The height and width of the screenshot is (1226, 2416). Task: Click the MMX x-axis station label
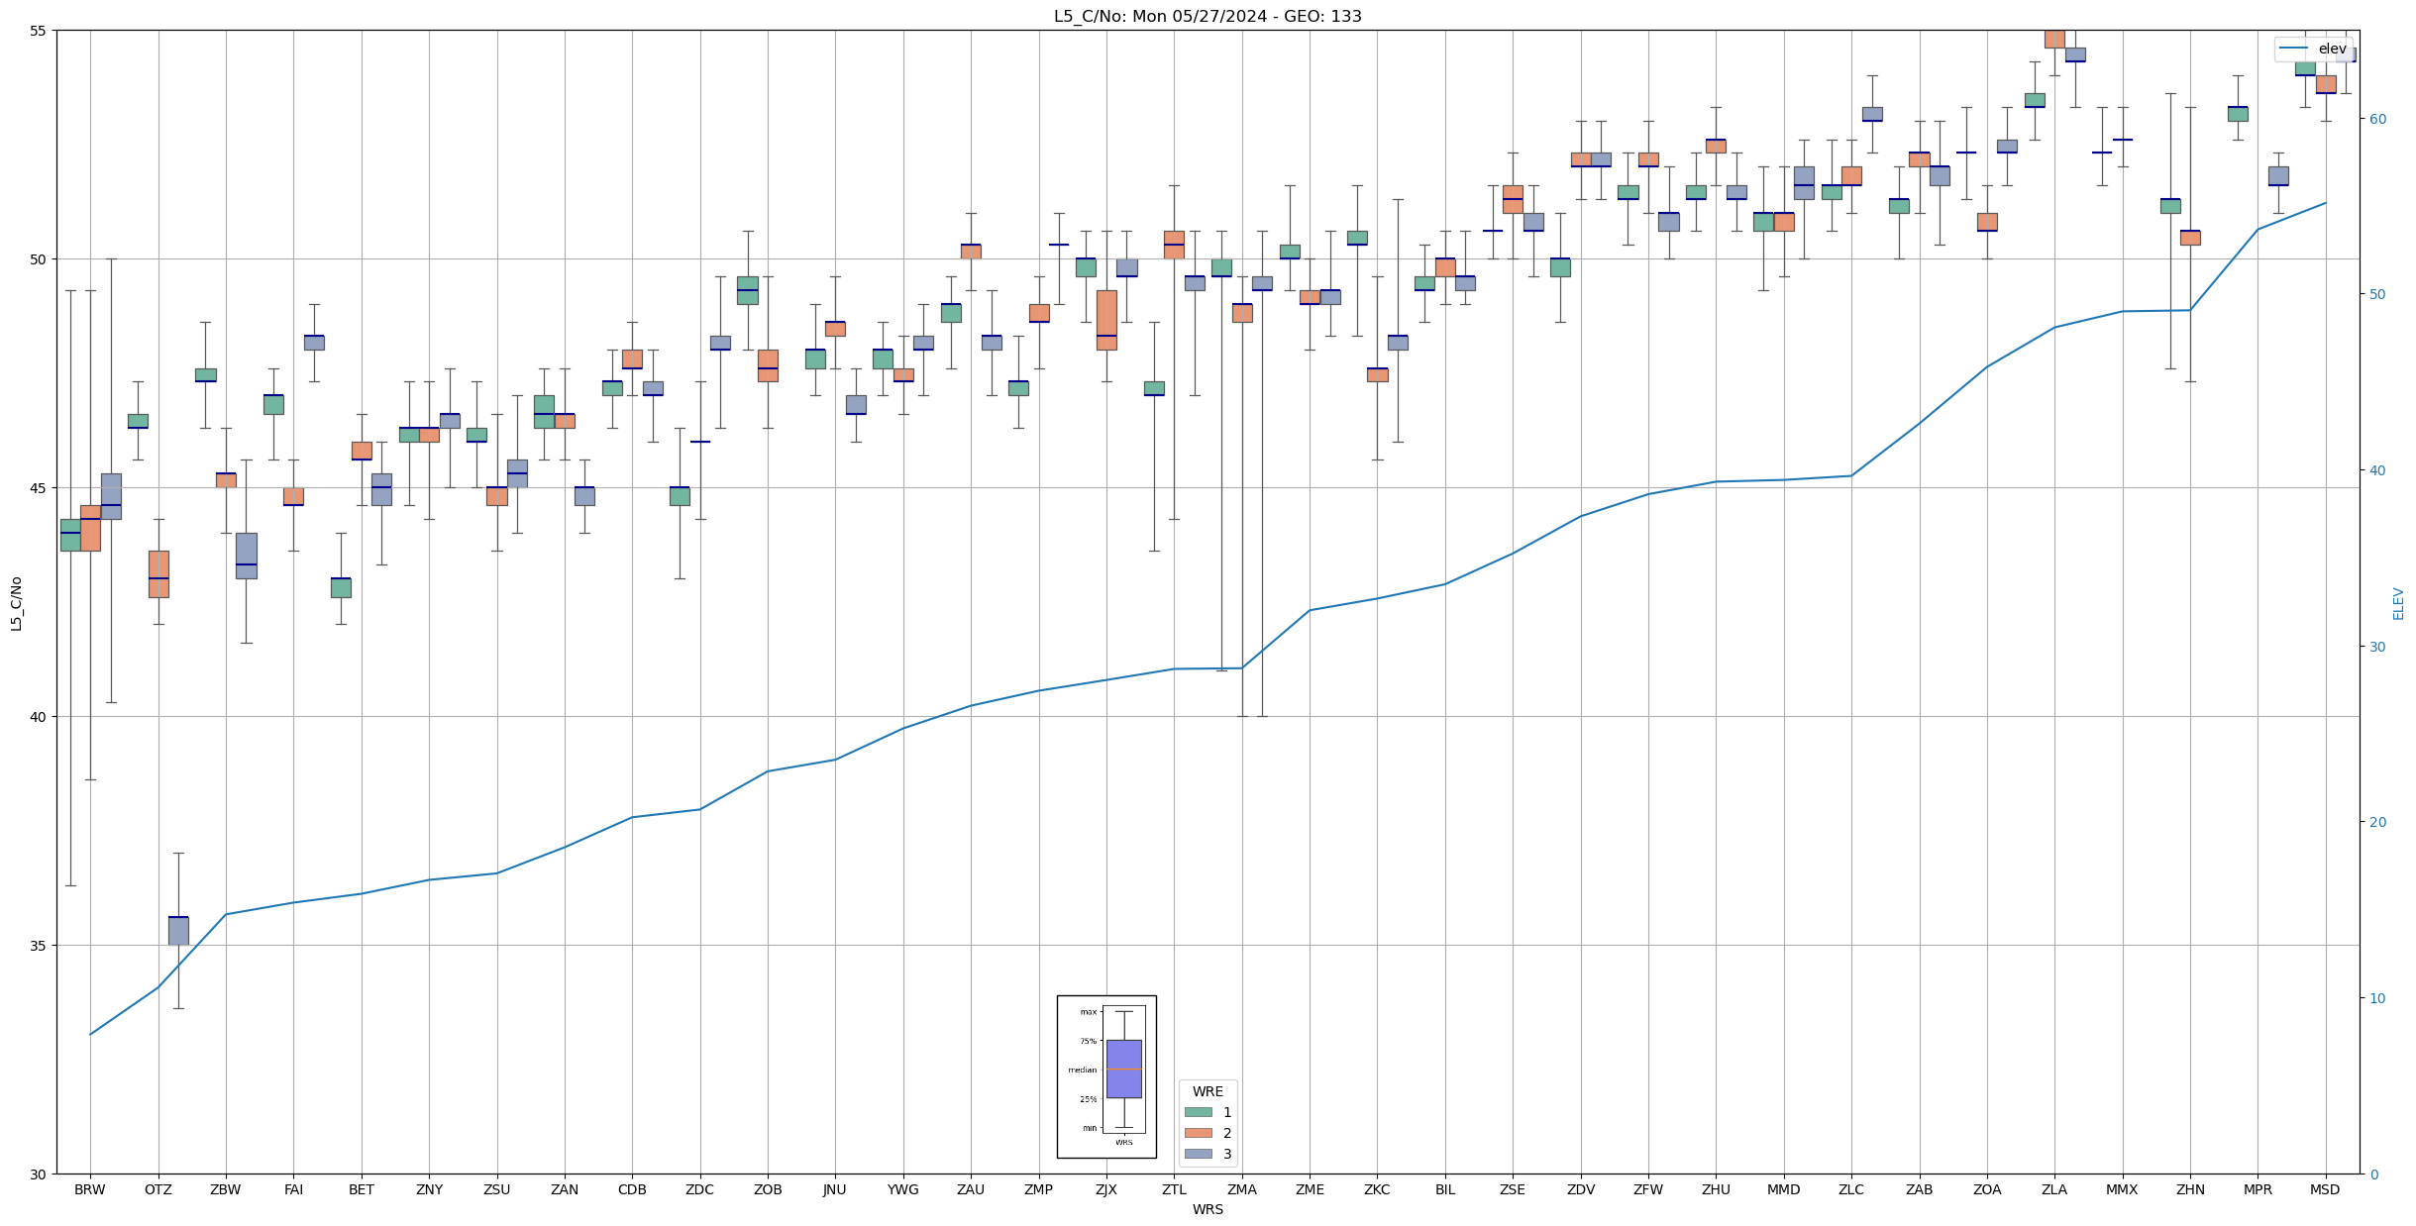(x=2122, y=1189)
